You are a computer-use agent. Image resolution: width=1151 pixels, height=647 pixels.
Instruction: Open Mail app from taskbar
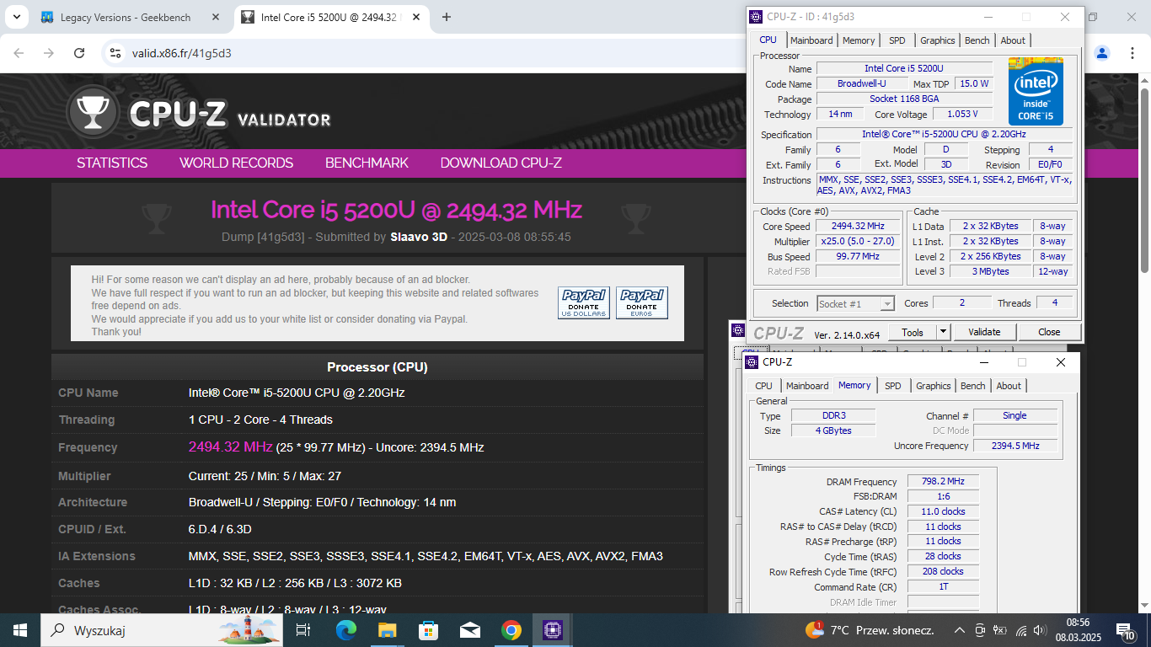click(469, 630)
